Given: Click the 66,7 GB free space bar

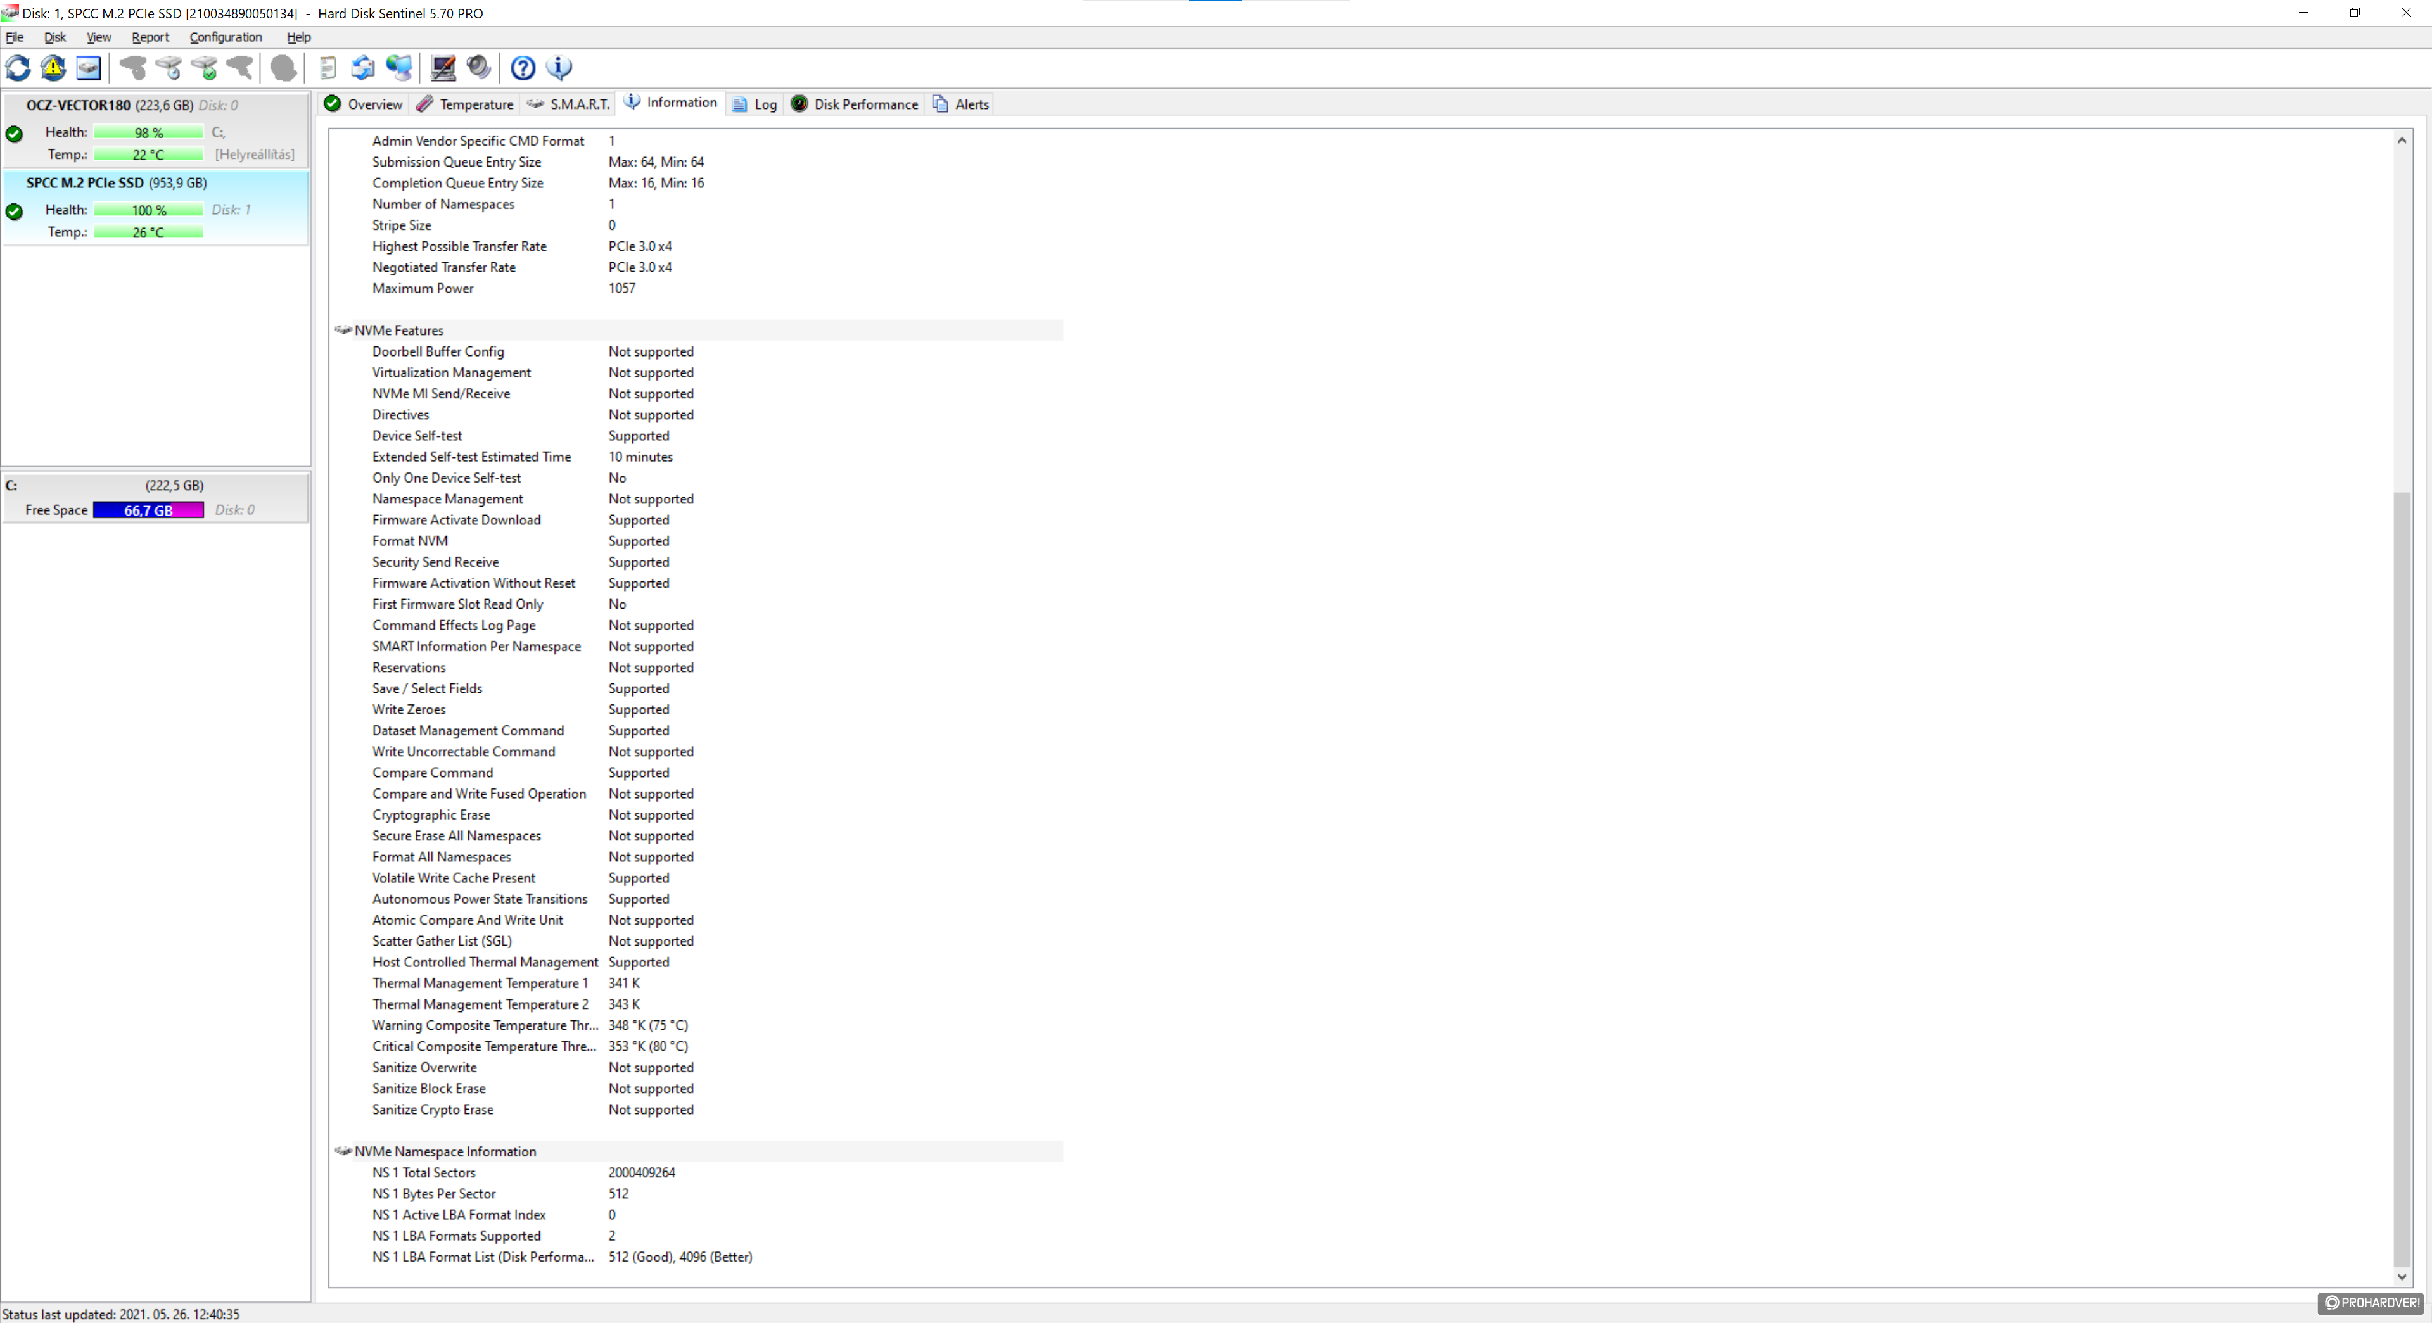Looking at the screenshot, I should click(148, 510).
